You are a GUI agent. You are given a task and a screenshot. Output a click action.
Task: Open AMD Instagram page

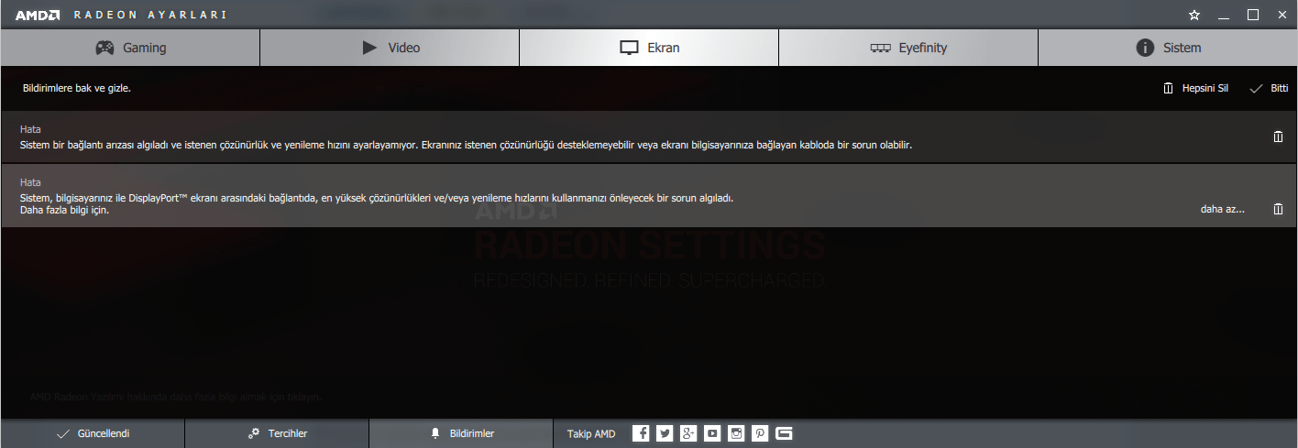coord(737,433)
